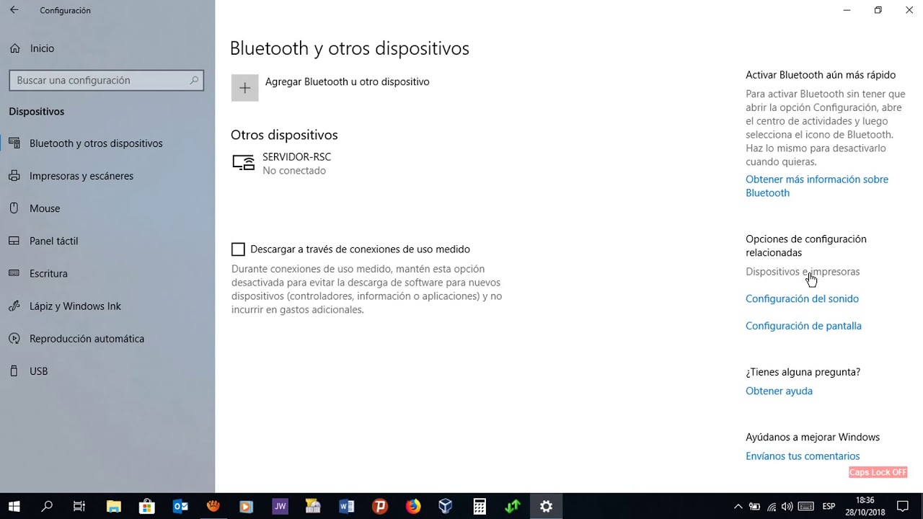Open the orange P app in taskbar
923x519 pixels.
pyautogui.click(x=380, y=506)
